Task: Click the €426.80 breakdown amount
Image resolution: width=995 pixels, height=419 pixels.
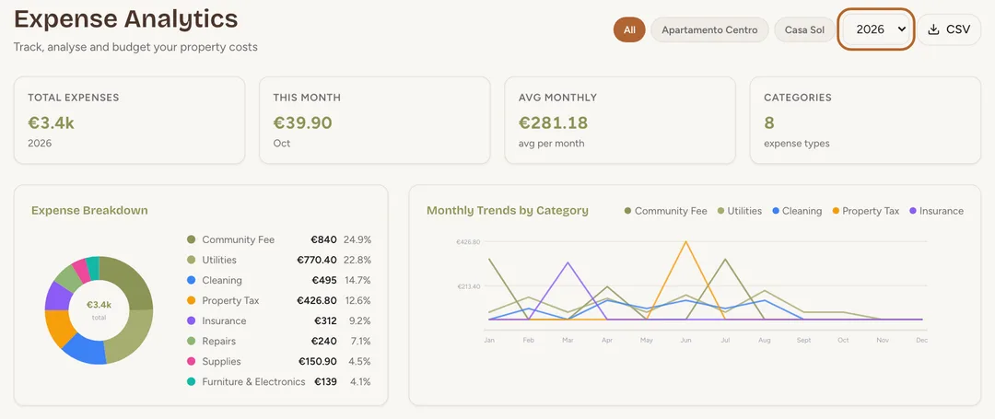Action: (x=317, y=300)
